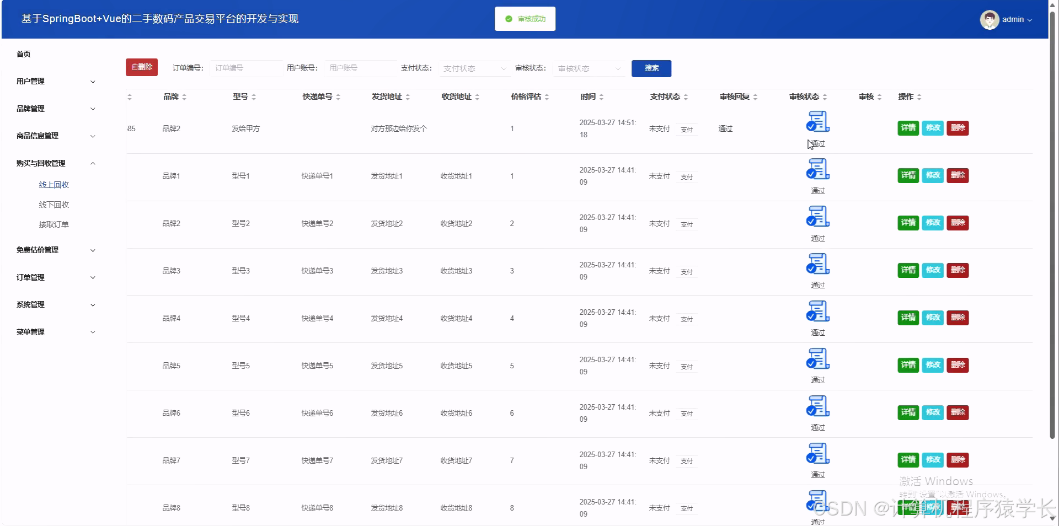The width and height of the screenshot is (1059, 526).
Task: Click the admin avatar icon
Action: pyautogui.click(x=989, y=19)
